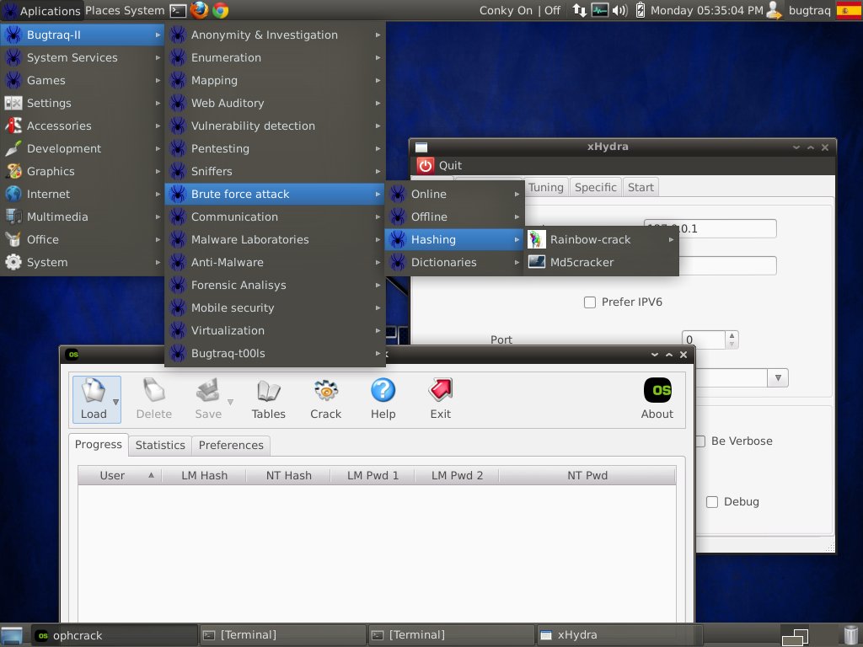Image resolution: width=863 pixels, height=647 pixels.
Task: Click the Port spinner up arrow in xHydra
Action: 732,335
